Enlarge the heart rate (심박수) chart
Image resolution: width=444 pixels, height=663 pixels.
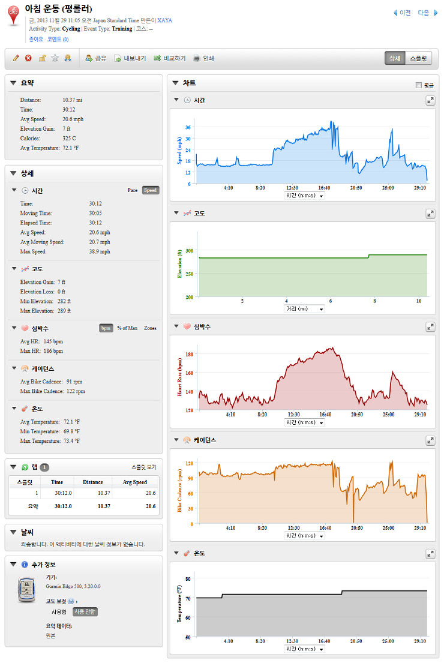click(430, 327)
